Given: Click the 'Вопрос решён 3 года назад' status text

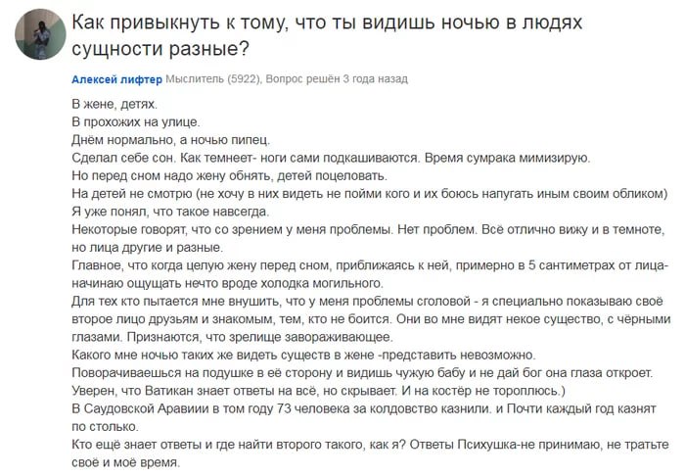Looking at the screenshot, I should [337, 79].
